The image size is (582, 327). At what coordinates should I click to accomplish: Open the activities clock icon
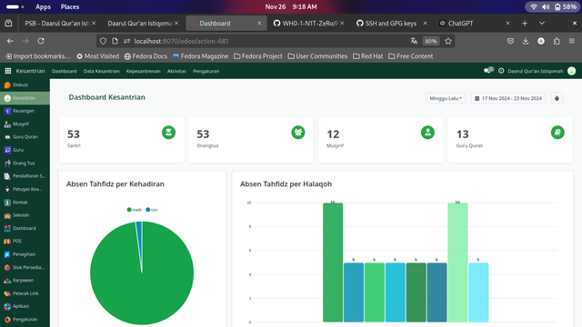tap(501, 71)
